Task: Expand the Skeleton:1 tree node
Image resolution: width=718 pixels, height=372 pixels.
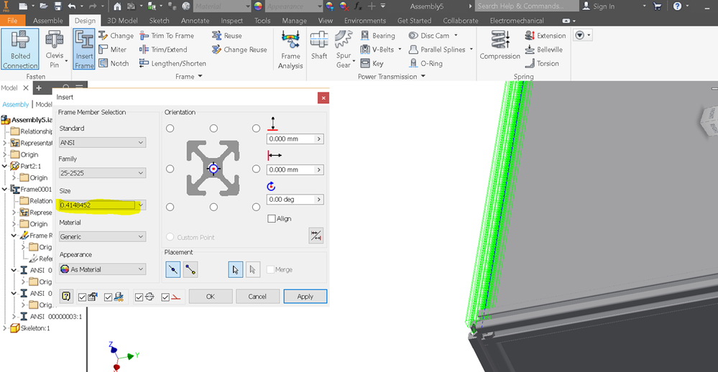Action: (4, 328)
